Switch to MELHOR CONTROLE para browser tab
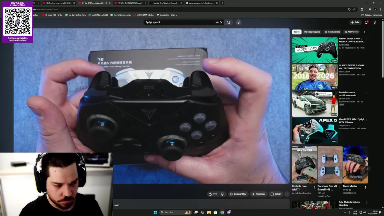This screenshot has width=384, height=216. click(x=130, y=3)
